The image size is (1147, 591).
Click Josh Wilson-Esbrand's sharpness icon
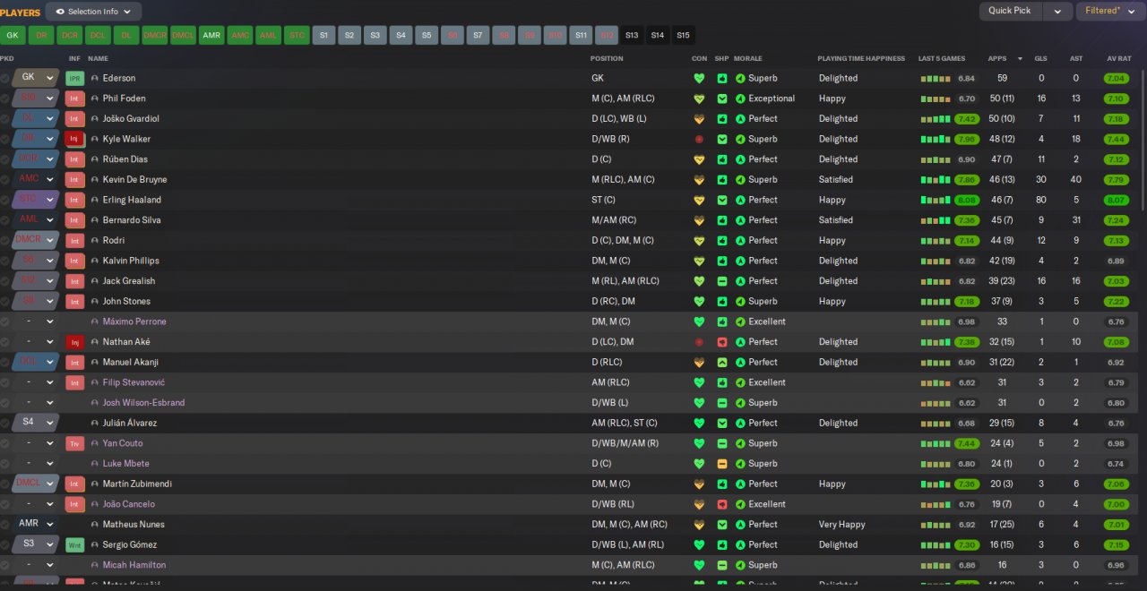coord(722,403)
